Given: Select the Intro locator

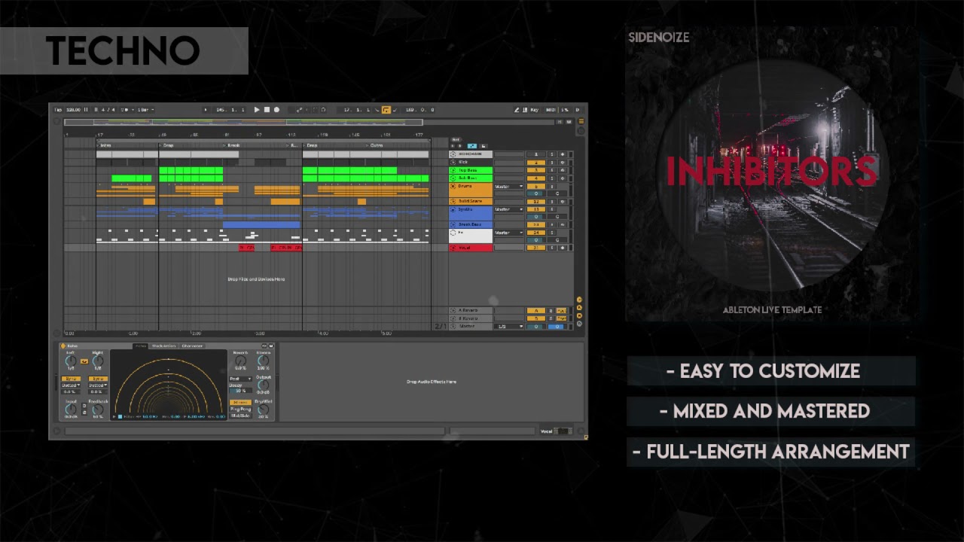Looking at the screenshot, I should [x=105, y=145].
